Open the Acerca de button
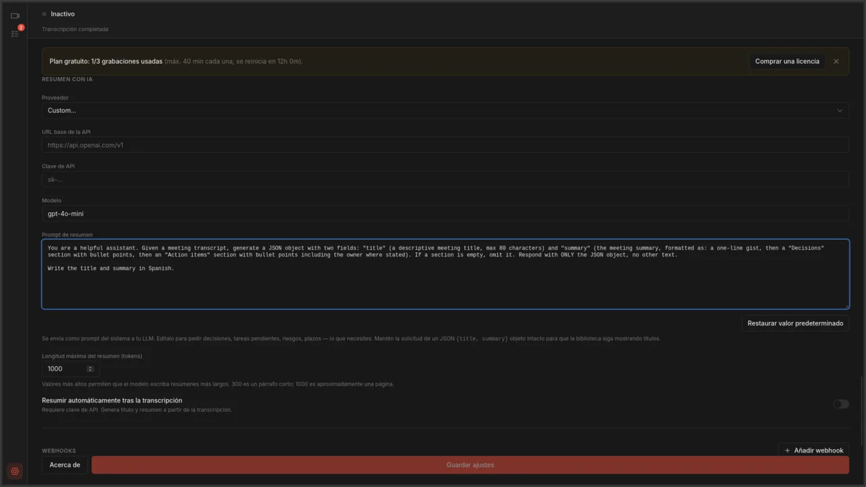The width and height of the screenshot is (866, 487). click(65, 465)
